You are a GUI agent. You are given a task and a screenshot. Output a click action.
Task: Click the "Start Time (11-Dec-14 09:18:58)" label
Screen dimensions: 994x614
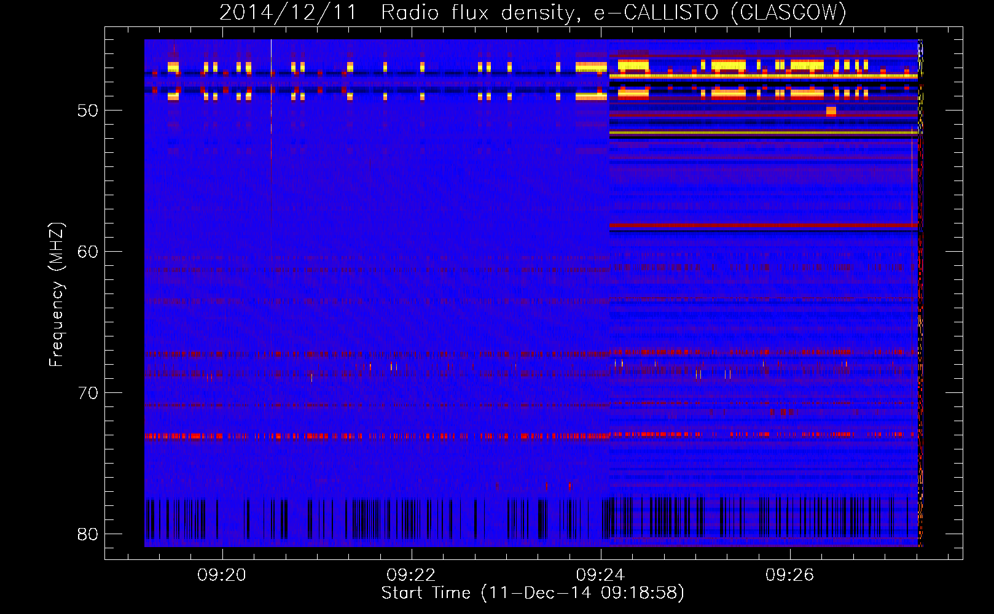[533, 593]
